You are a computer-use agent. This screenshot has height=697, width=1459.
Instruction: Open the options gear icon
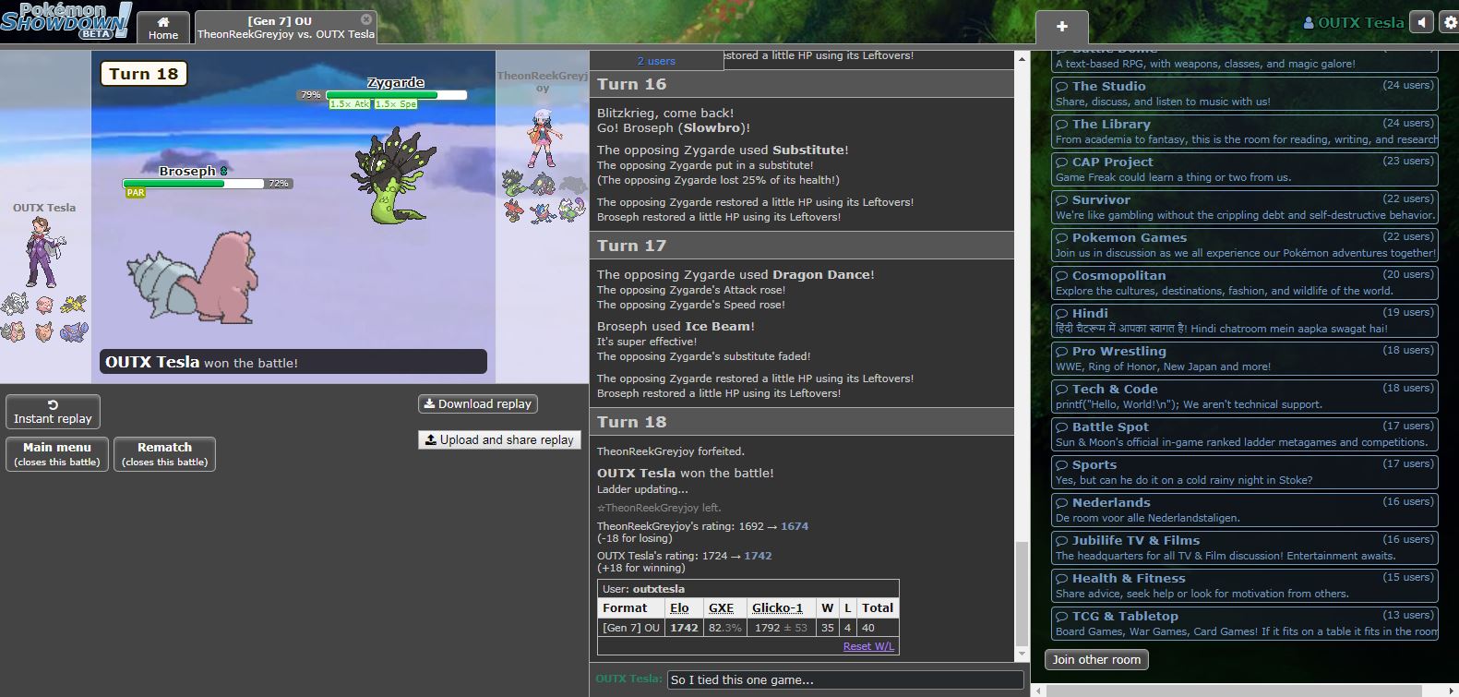point(1449,22)
